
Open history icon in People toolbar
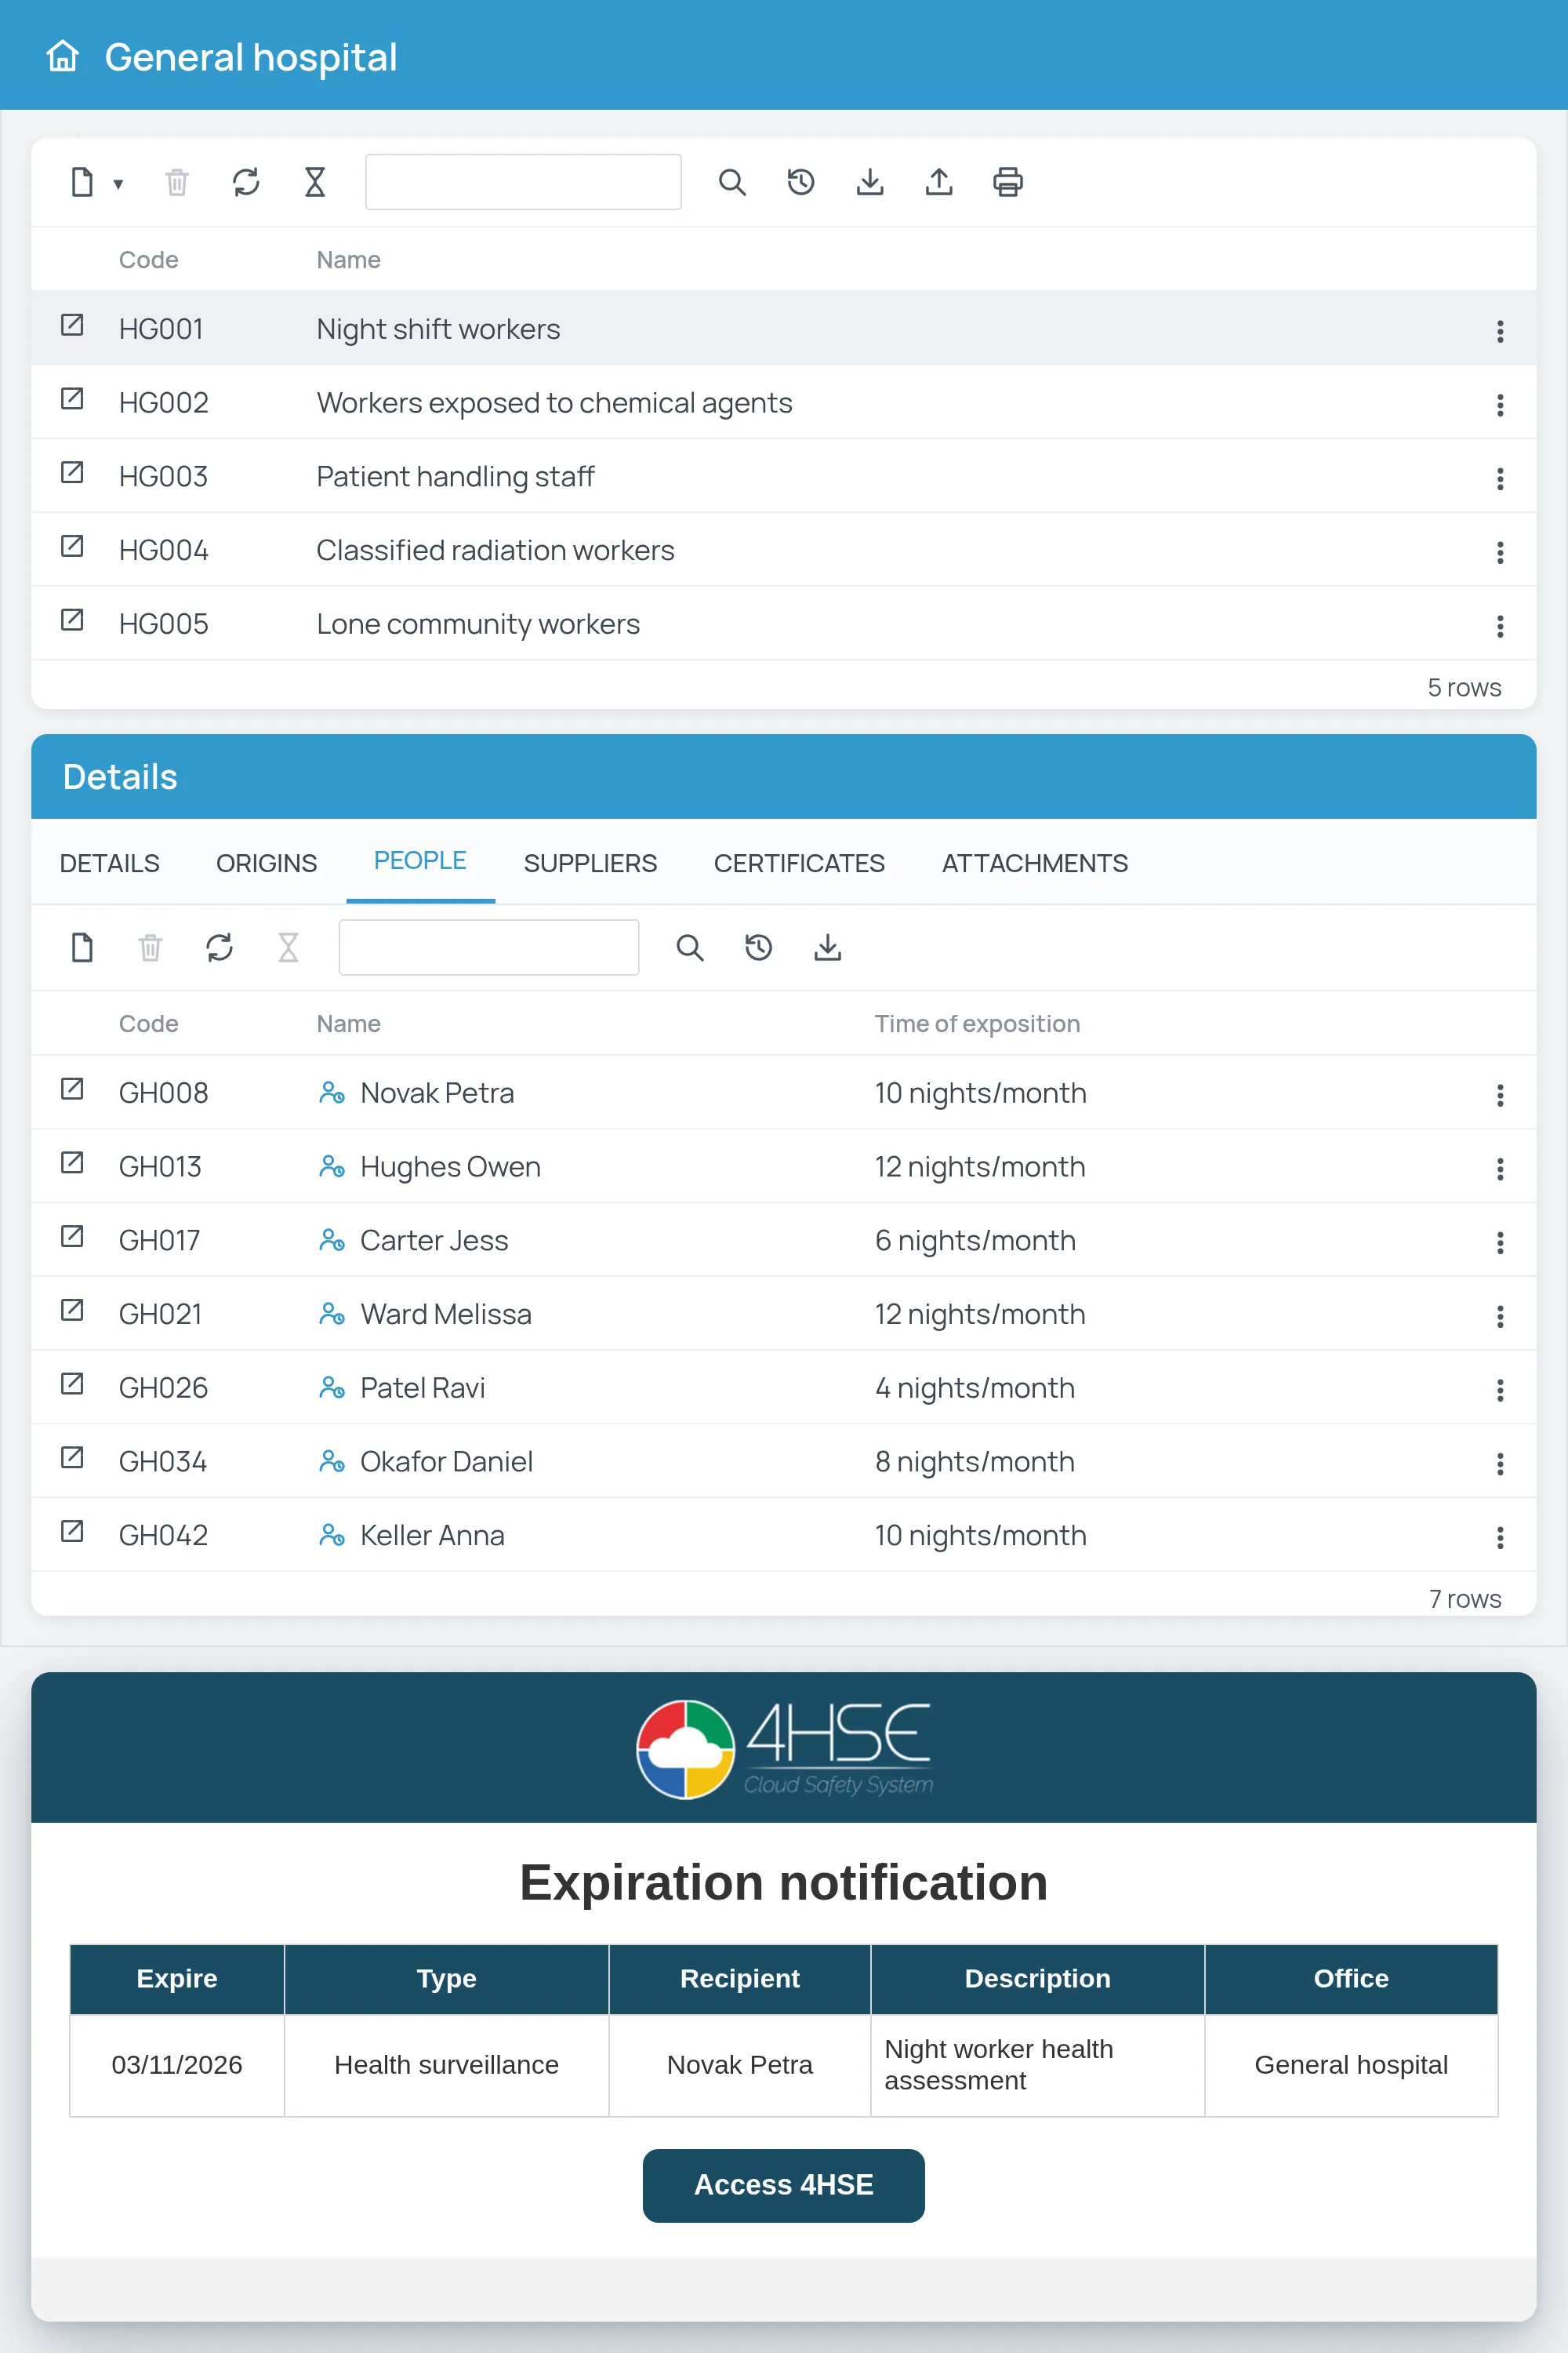[759, 947]
